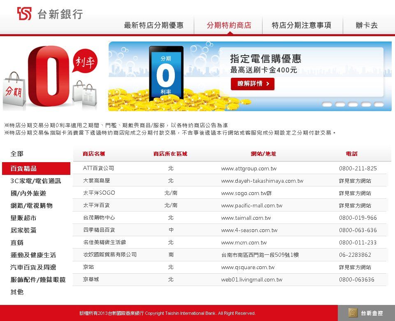
Task: Visit the web01.livingmall.com.tw link
Action: pos(252,280)
